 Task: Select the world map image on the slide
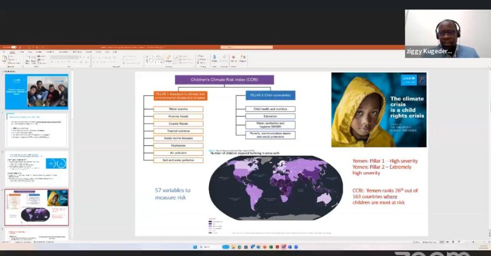[276, 188]
